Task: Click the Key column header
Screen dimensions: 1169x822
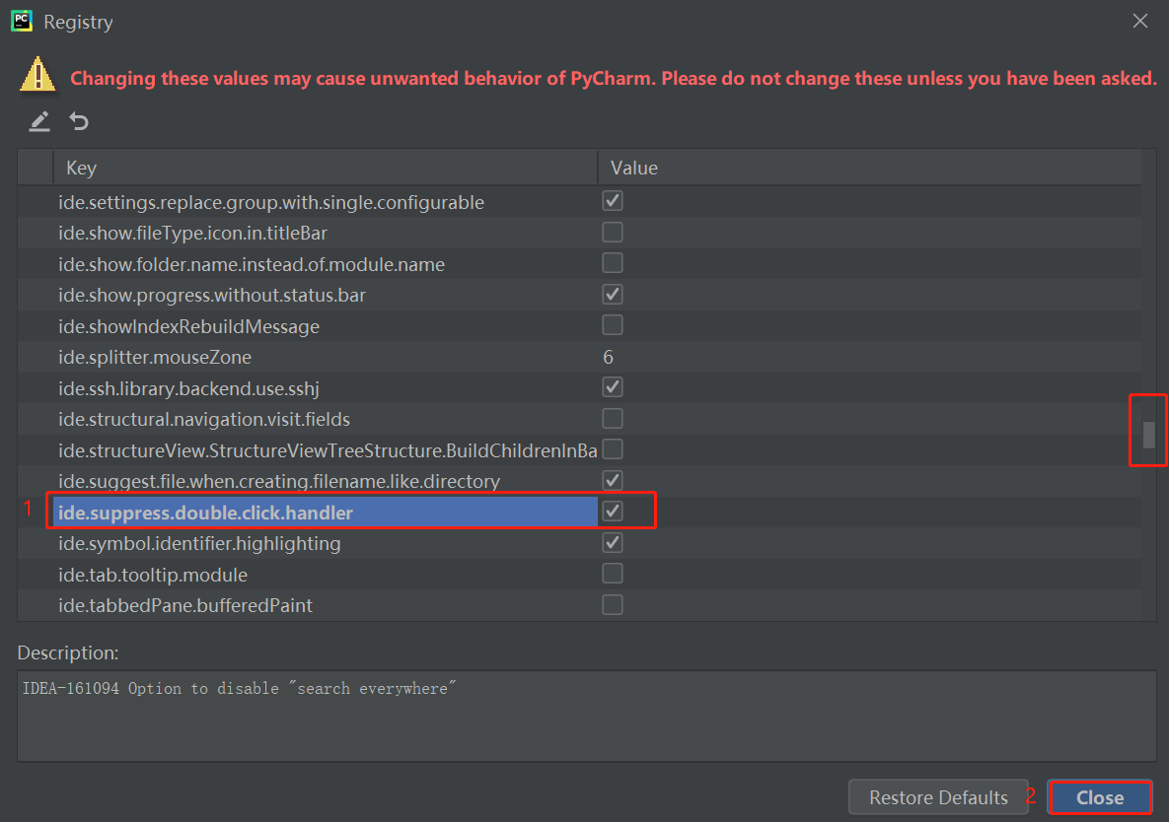Action: pyautogui.click(x=326, y=168)
